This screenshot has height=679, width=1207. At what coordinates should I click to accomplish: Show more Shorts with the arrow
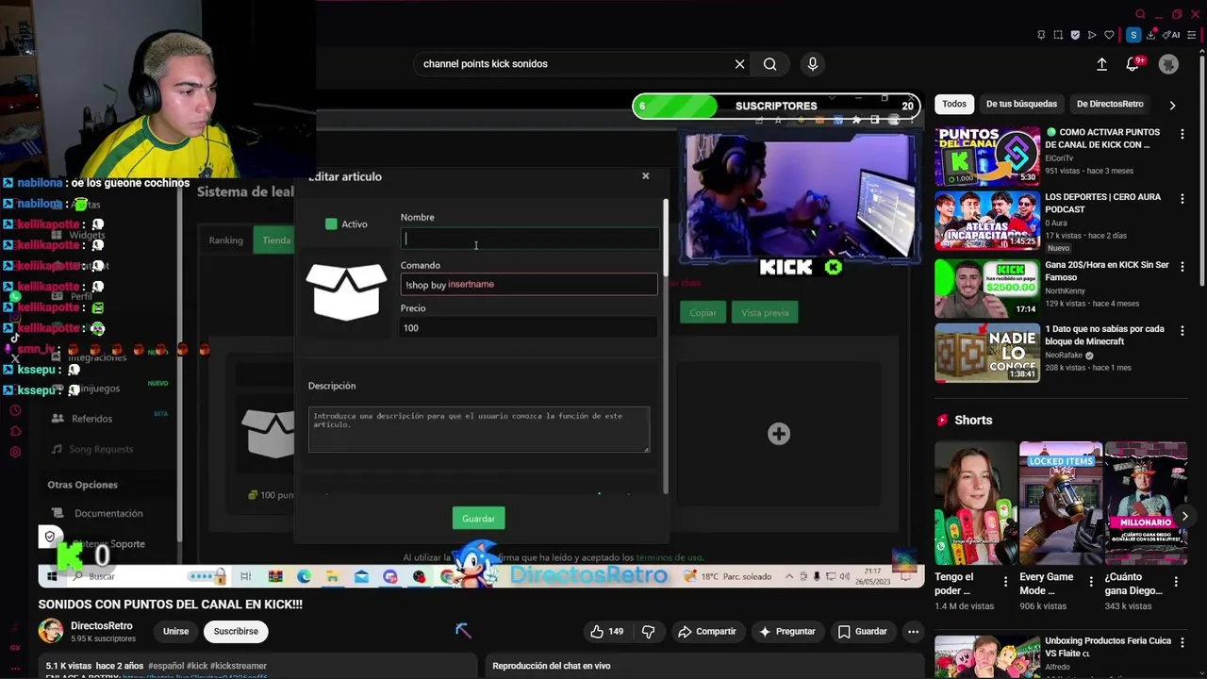pos(1184,516)
